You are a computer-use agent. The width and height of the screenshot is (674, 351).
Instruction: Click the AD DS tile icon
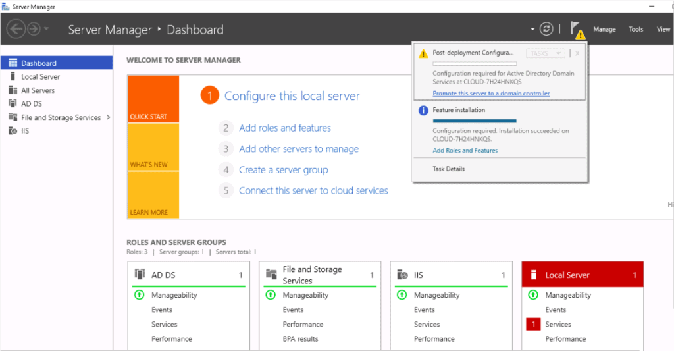pos(140,274)
